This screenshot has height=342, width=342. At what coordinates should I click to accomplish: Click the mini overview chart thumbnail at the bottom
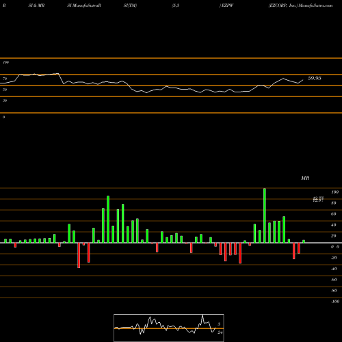tap(169, 328)
